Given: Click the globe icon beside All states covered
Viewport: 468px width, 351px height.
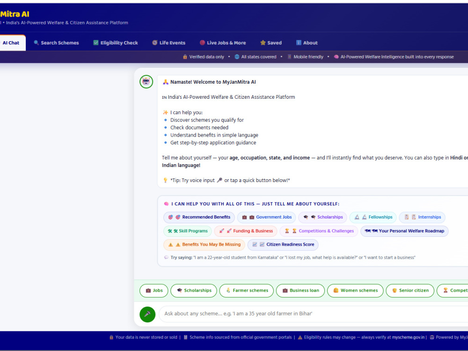Looking at the screenshot, I should (237, 57).
